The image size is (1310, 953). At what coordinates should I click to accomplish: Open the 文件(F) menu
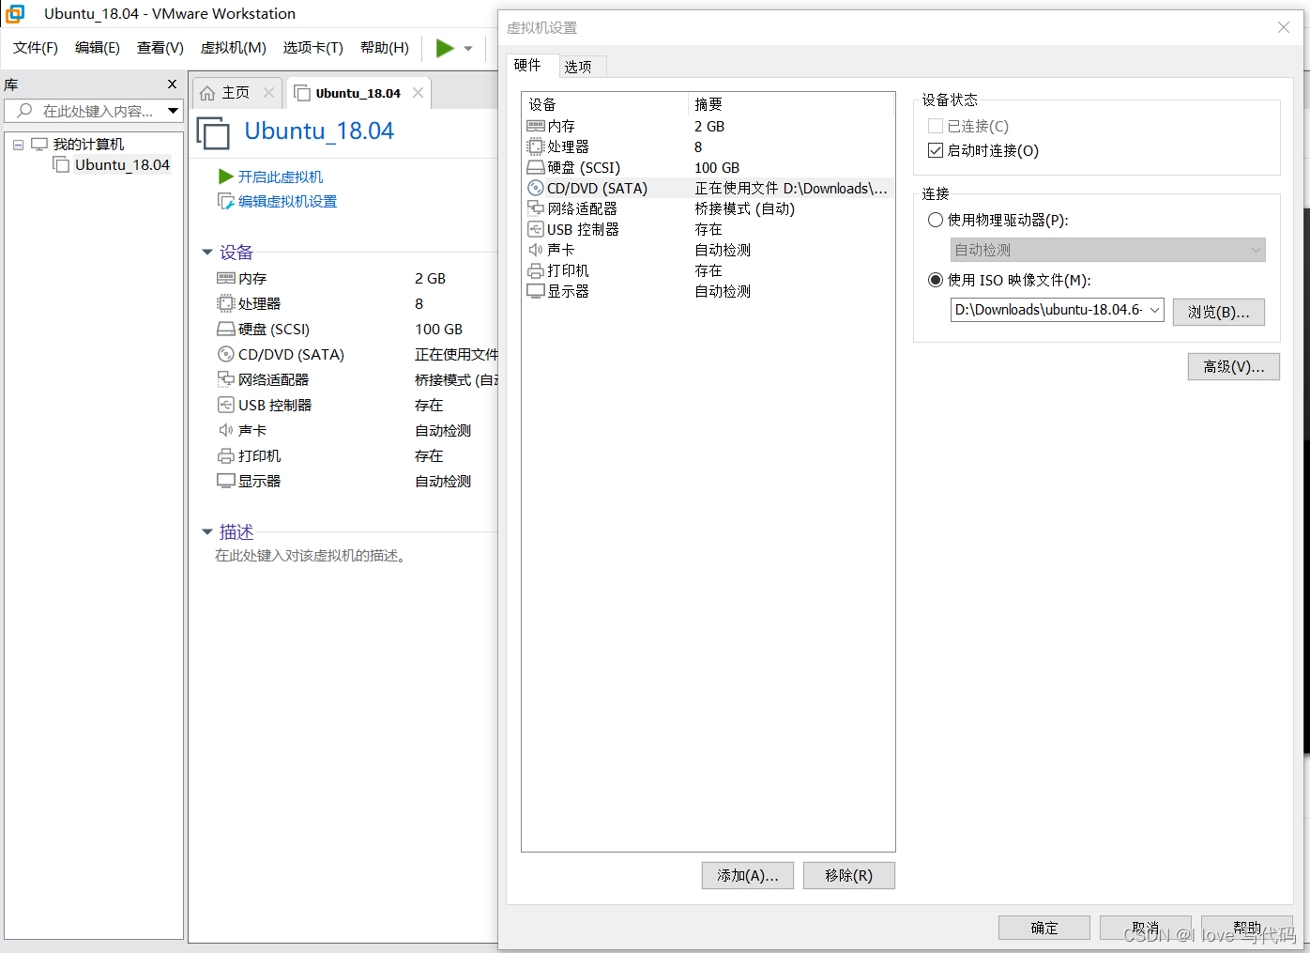(x=36, y=48)
